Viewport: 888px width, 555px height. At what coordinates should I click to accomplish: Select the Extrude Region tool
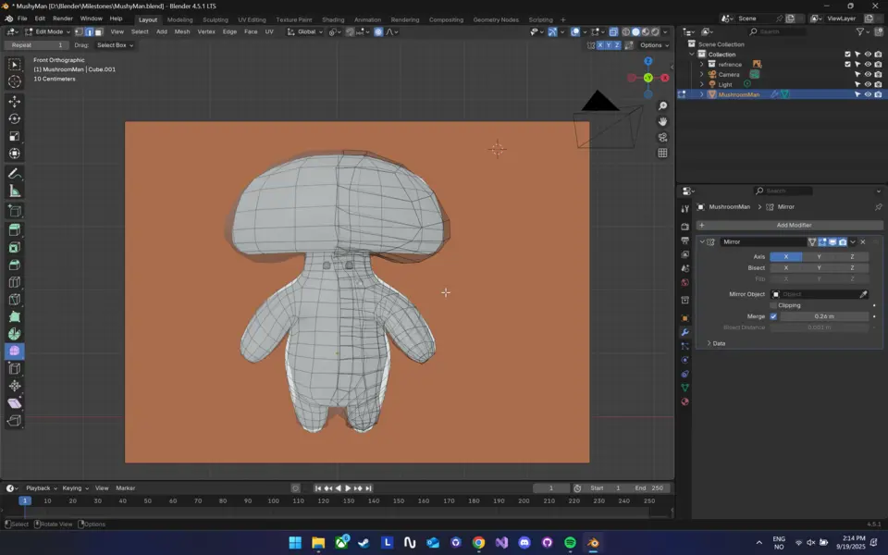15,230
